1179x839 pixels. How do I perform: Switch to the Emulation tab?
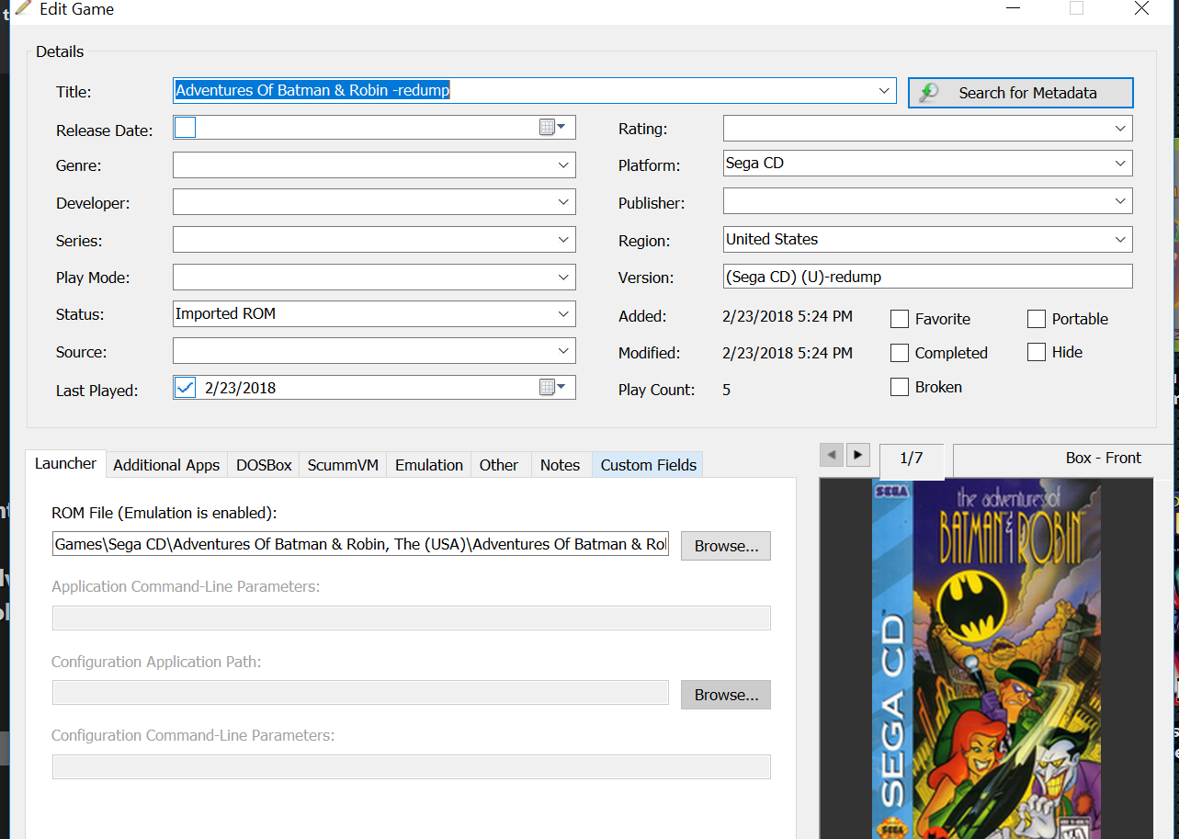pyautogui.click(x=429, y=465)
